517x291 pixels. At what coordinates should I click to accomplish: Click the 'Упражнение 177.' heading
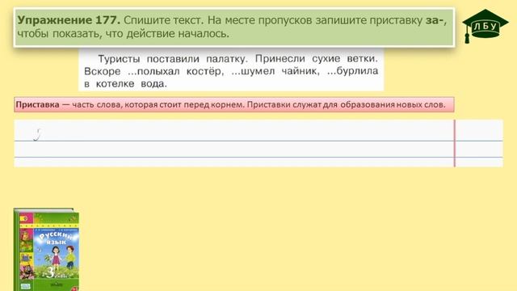coord(69,20)
